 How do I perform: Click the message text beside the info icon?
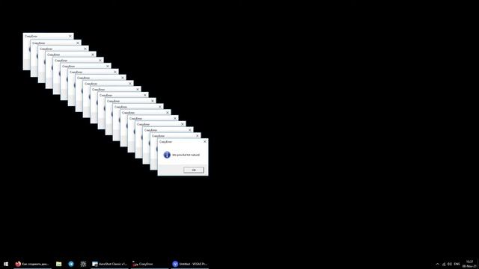[x=186, y=155]
